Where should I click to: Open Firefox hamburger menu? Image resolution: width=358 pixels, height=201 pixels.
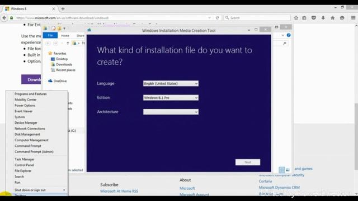(x=353, y=18)
